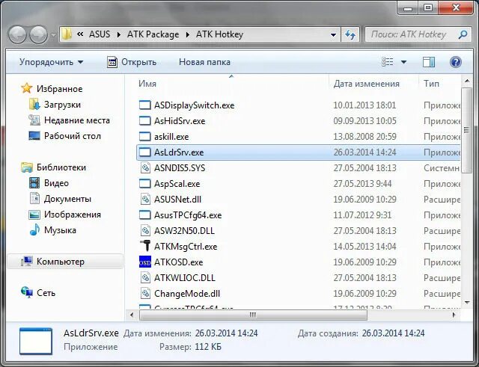The image size is (479, 367).
Task: Click the ASNDIS5.SYS file icon
Action: pos(144,168)
